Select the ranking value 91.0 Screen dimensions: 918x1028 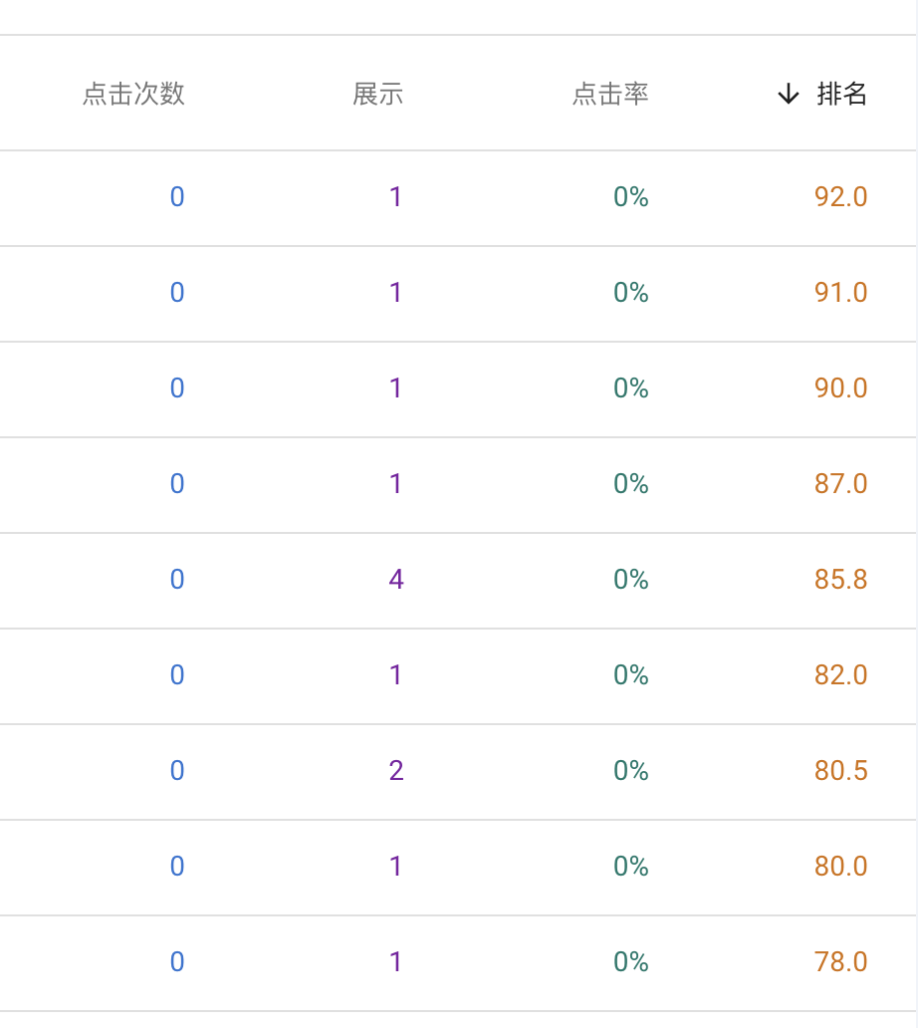840,293
